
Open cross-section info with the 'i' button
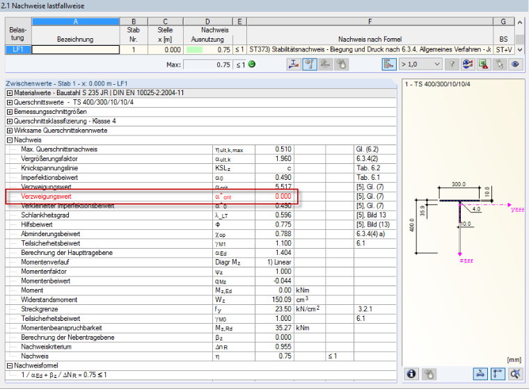(x=411, y=374)
